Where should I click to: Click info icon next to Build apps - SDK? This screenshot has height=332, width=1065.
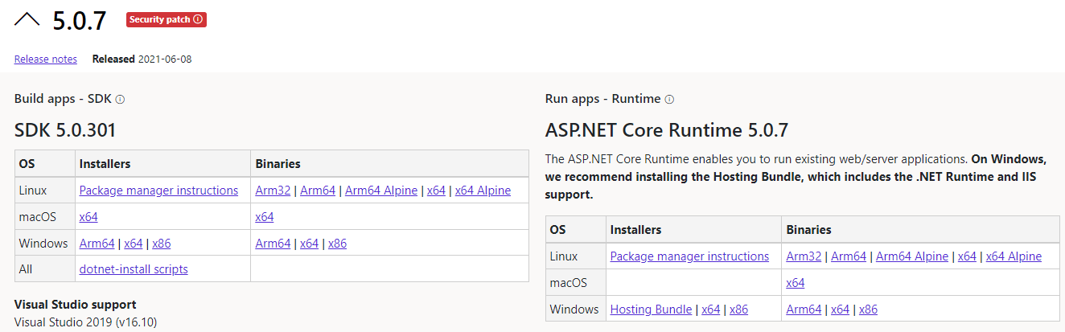pyautogui.click(x=120, y=100)
